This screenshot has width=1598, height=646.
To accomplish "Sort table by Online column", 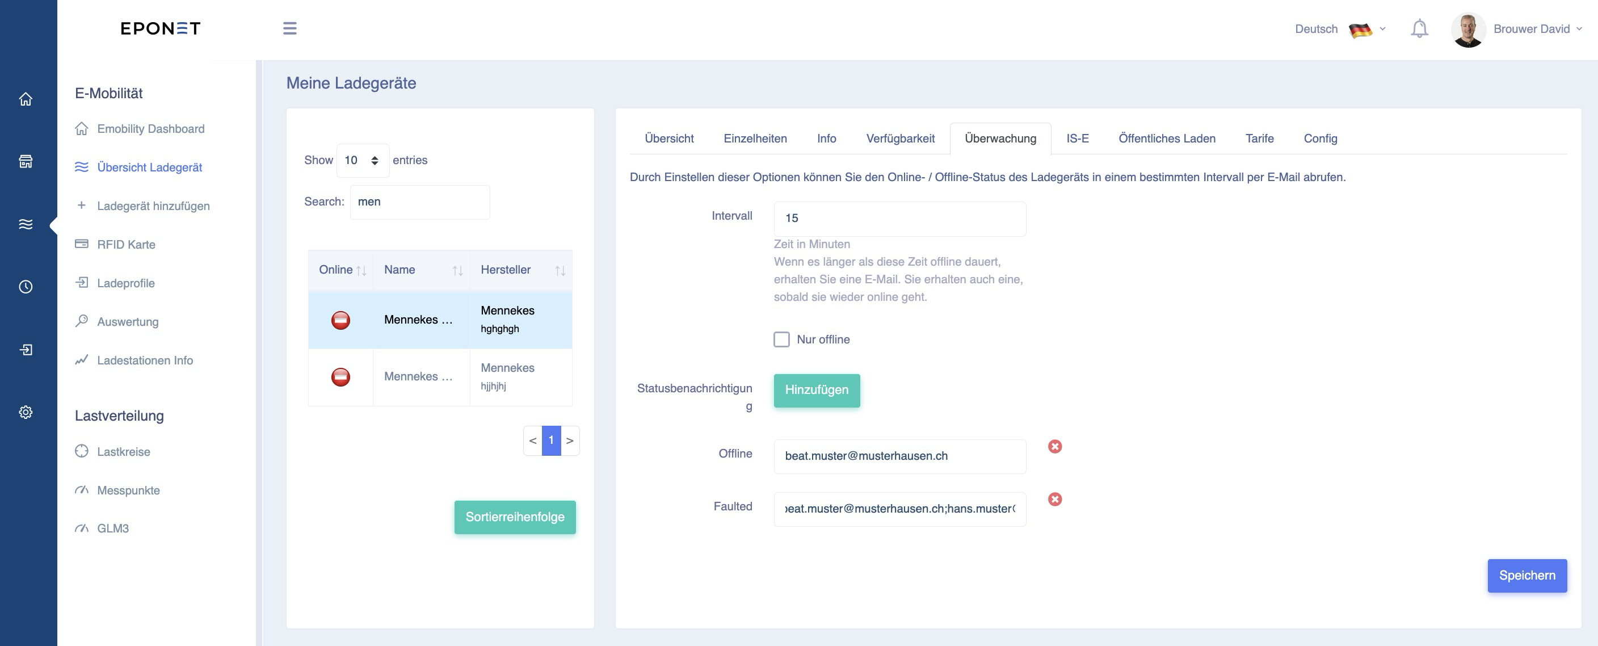I will (x=340, y=270).
